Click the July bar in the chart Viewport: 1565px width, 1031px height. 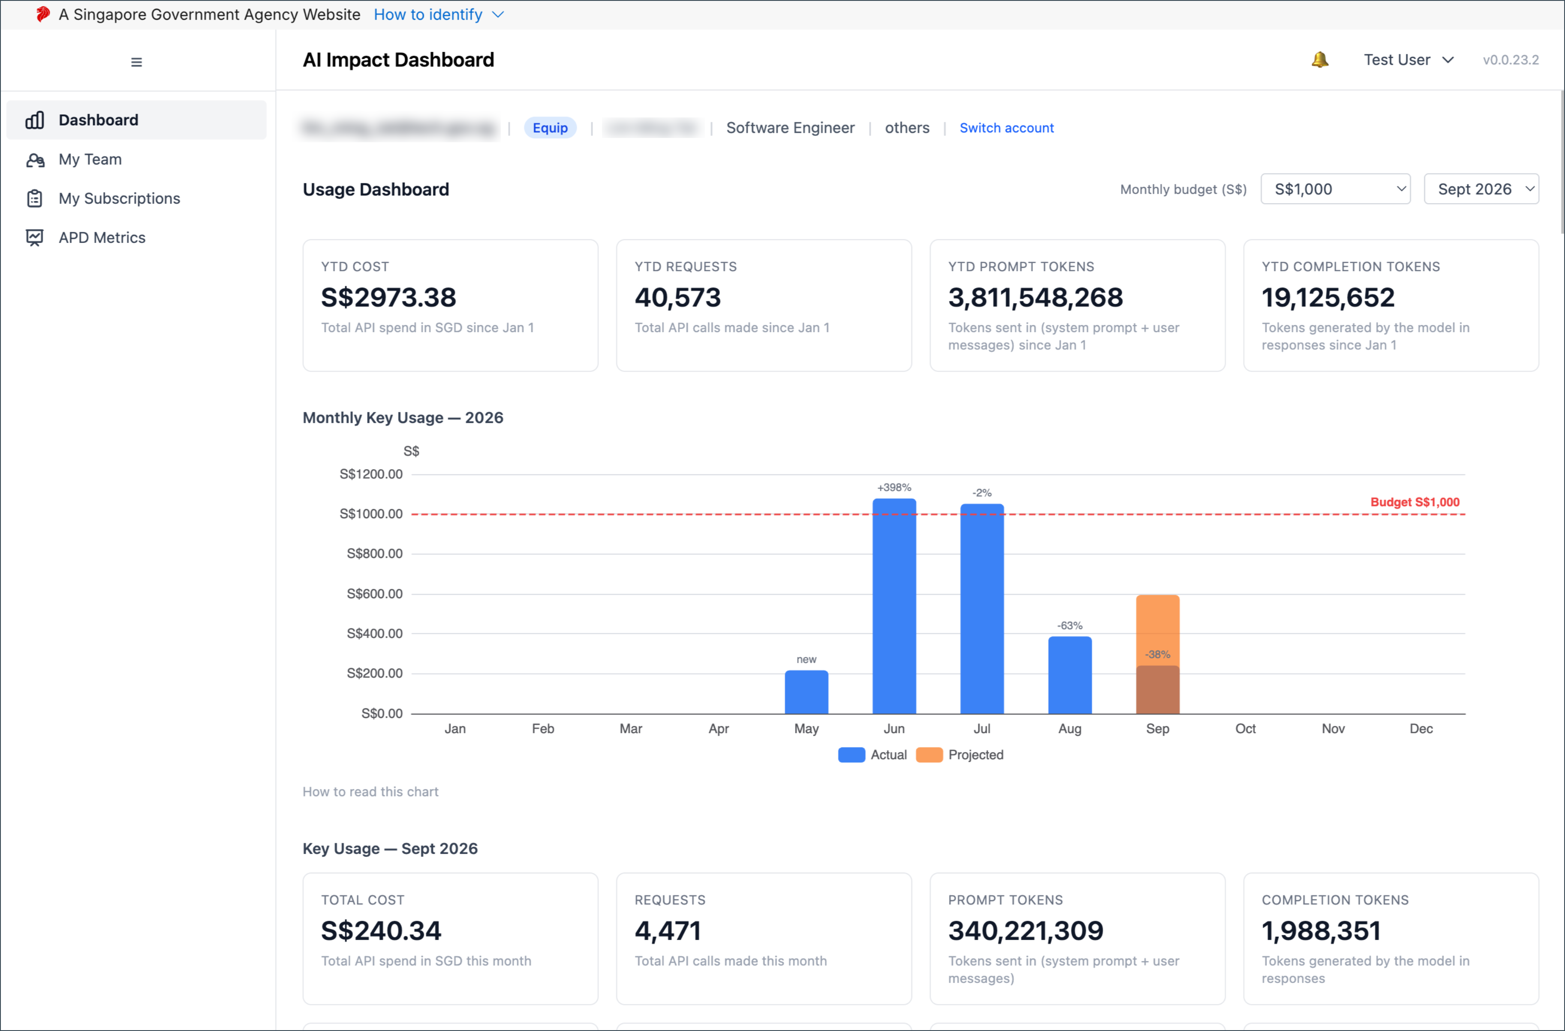coord(982,609)
